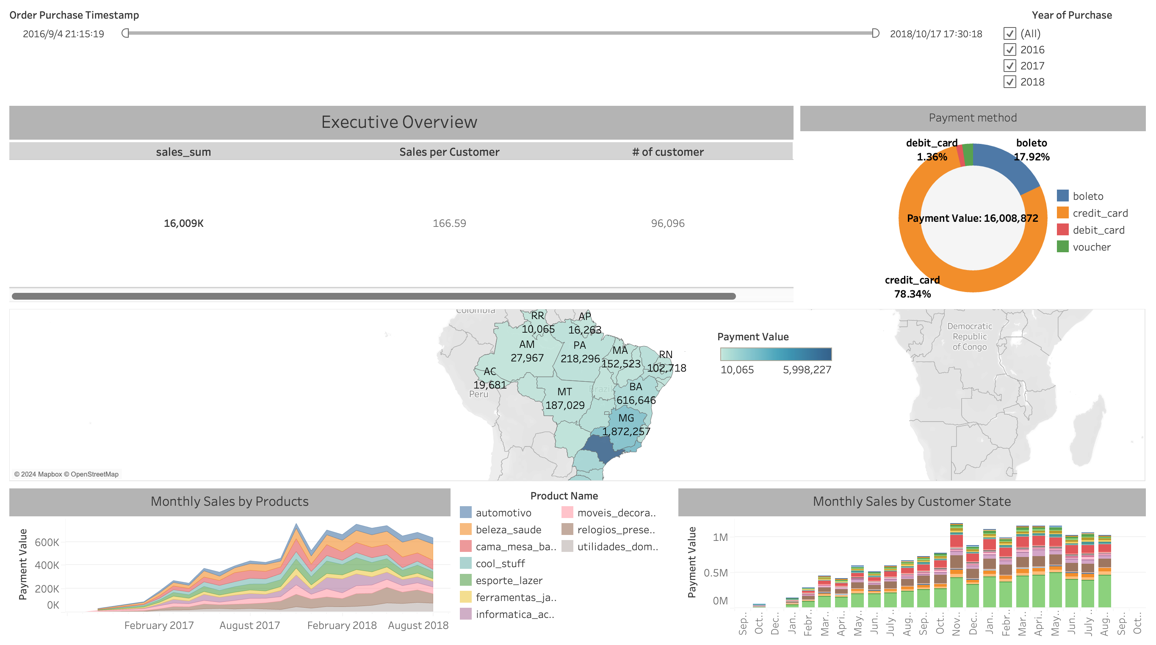The width and height of the screenshot is (1156, 645).
Task: Select the credit_card legend swatch
Action: click(x=1062, y=213)
